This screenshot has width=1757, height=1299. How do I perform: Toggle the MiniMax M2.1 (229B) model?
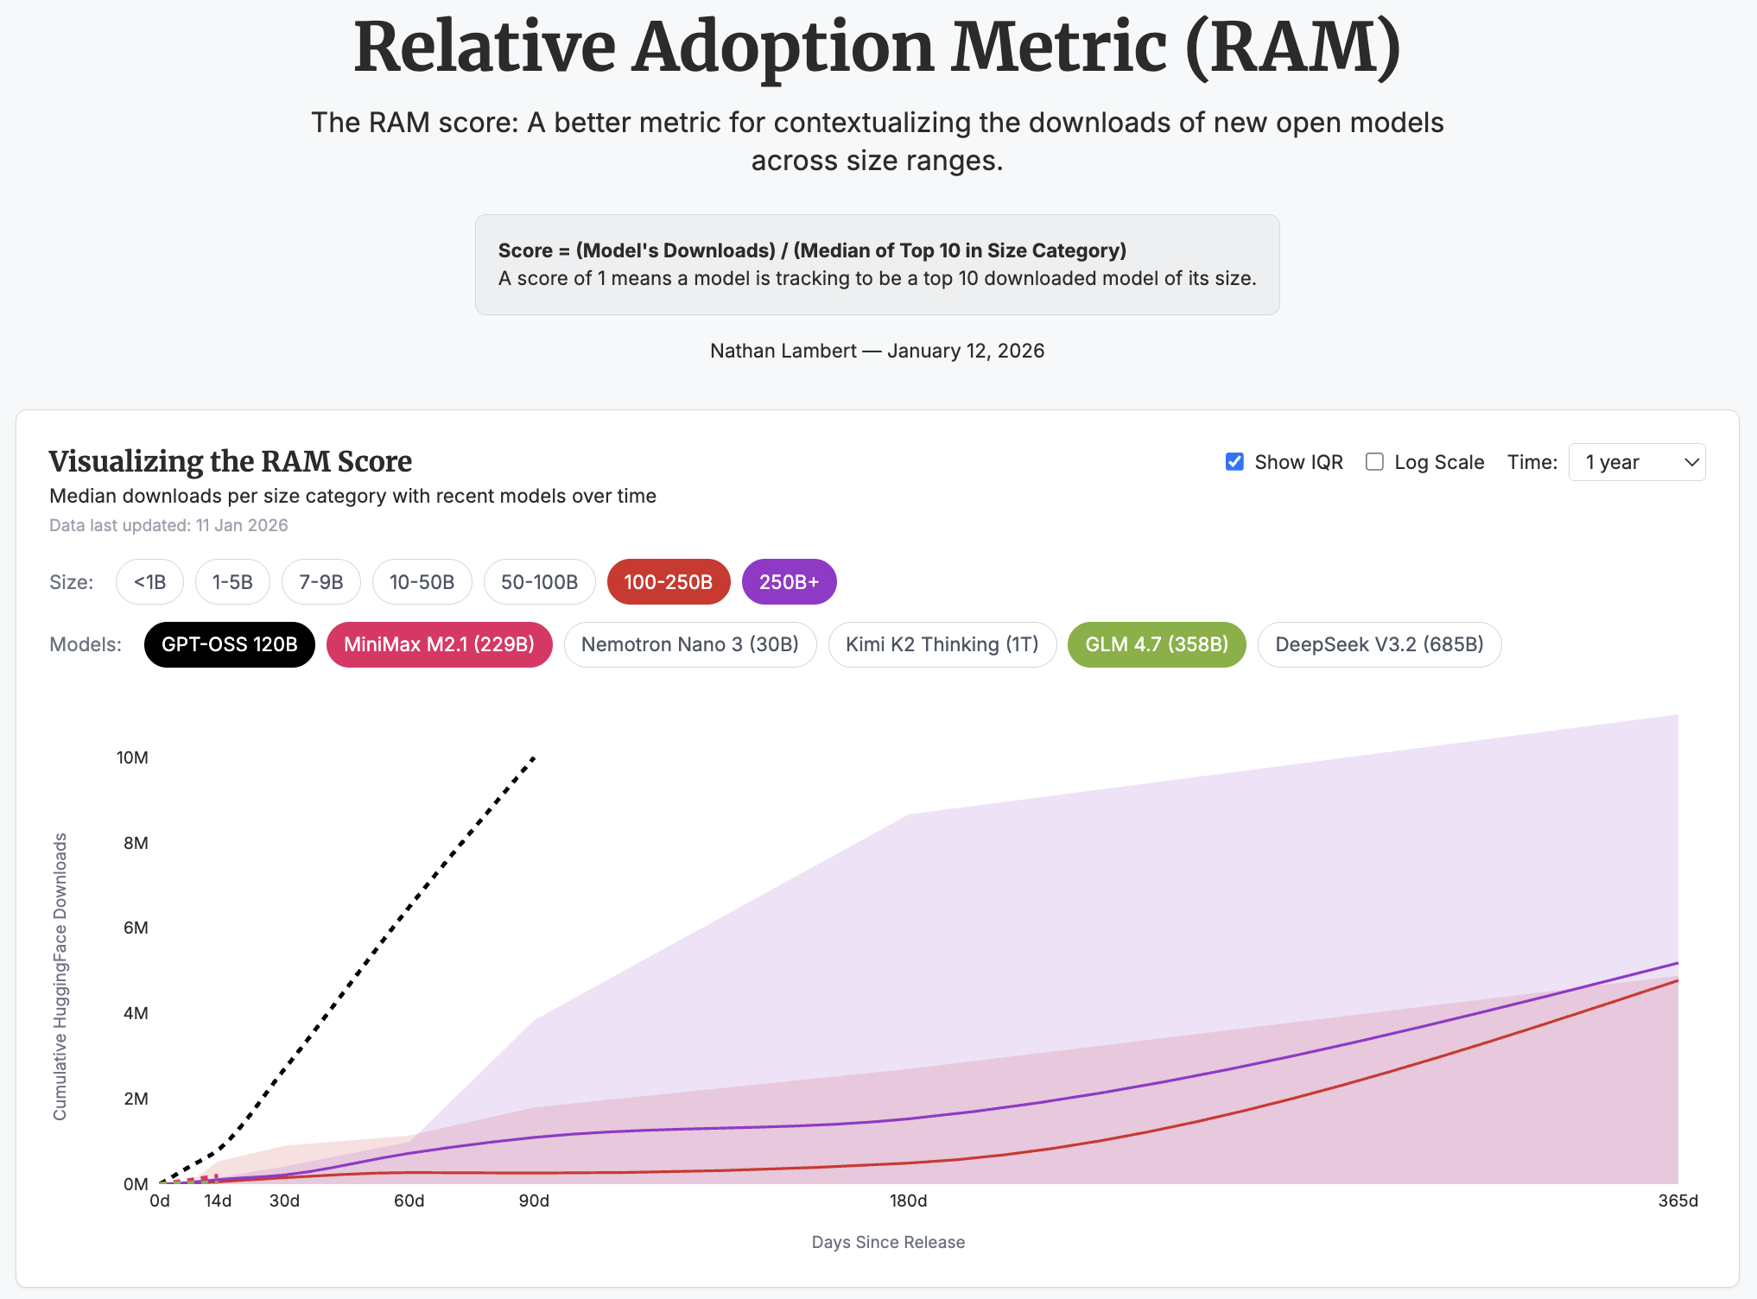click(439, 644)
